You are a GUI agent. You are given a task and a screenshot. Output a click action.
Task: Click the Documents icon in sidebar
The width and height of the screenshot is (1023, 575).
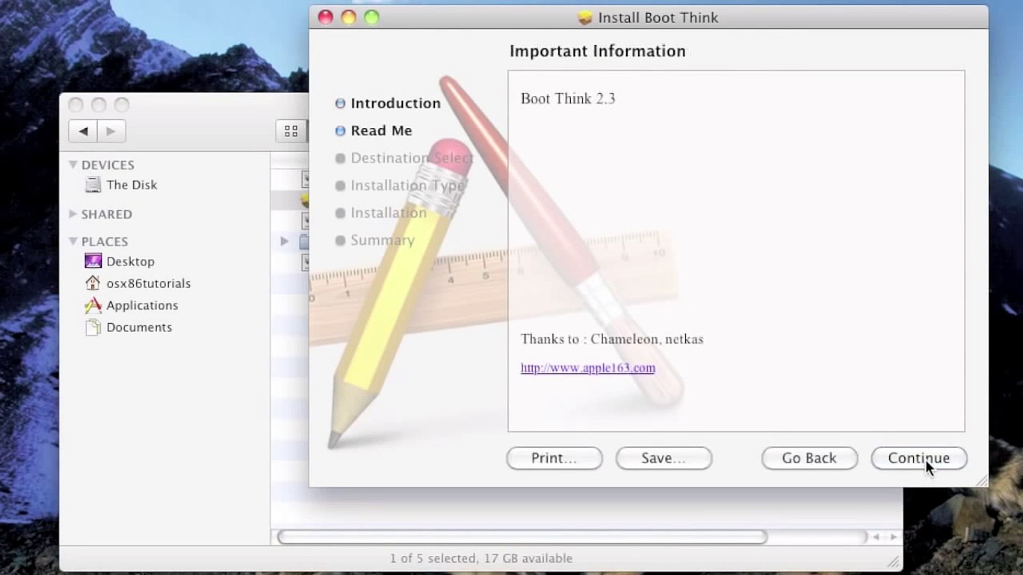click(x=93, y=327)
